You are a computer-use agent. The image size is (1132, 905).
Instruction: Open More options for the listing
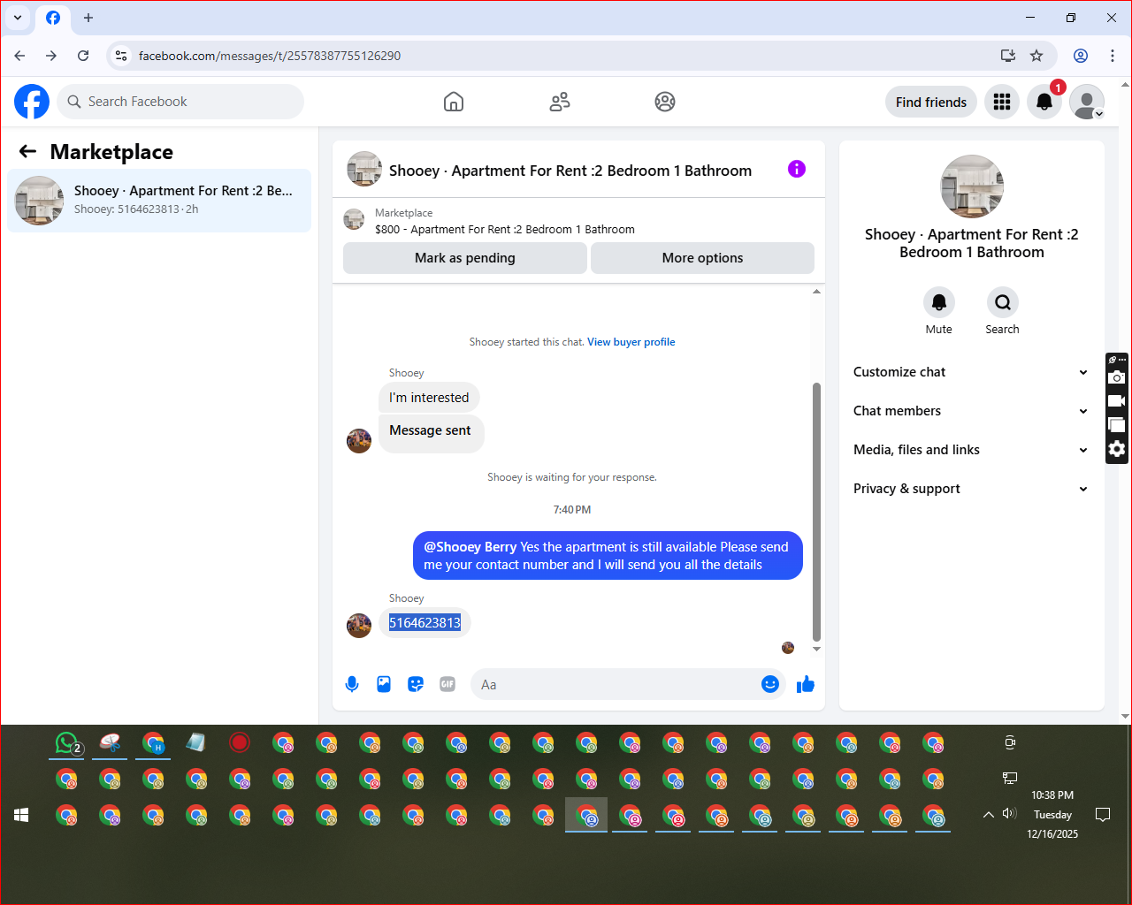(x=702, y=258)
